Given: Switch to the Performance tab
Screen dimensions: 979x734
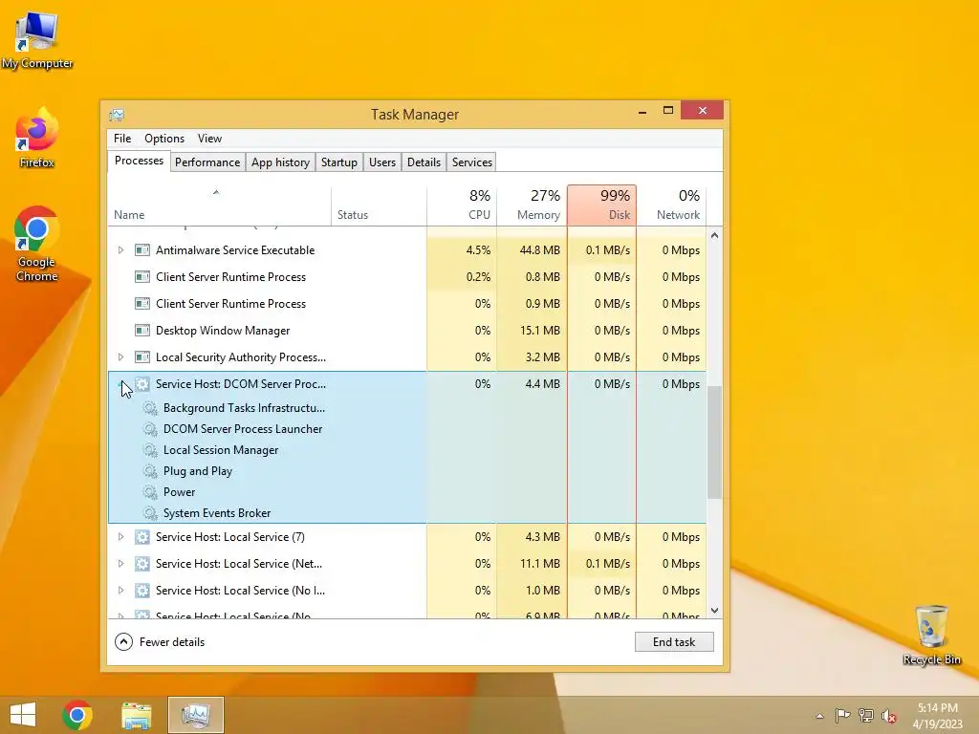Looking at the screenshot, I should pyautogui.click(x=207, y=162).
